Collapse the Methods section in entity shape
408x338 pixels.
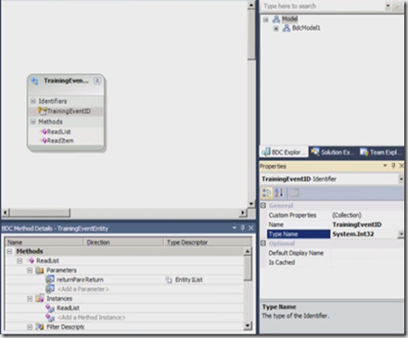click(x=33, y=121)
